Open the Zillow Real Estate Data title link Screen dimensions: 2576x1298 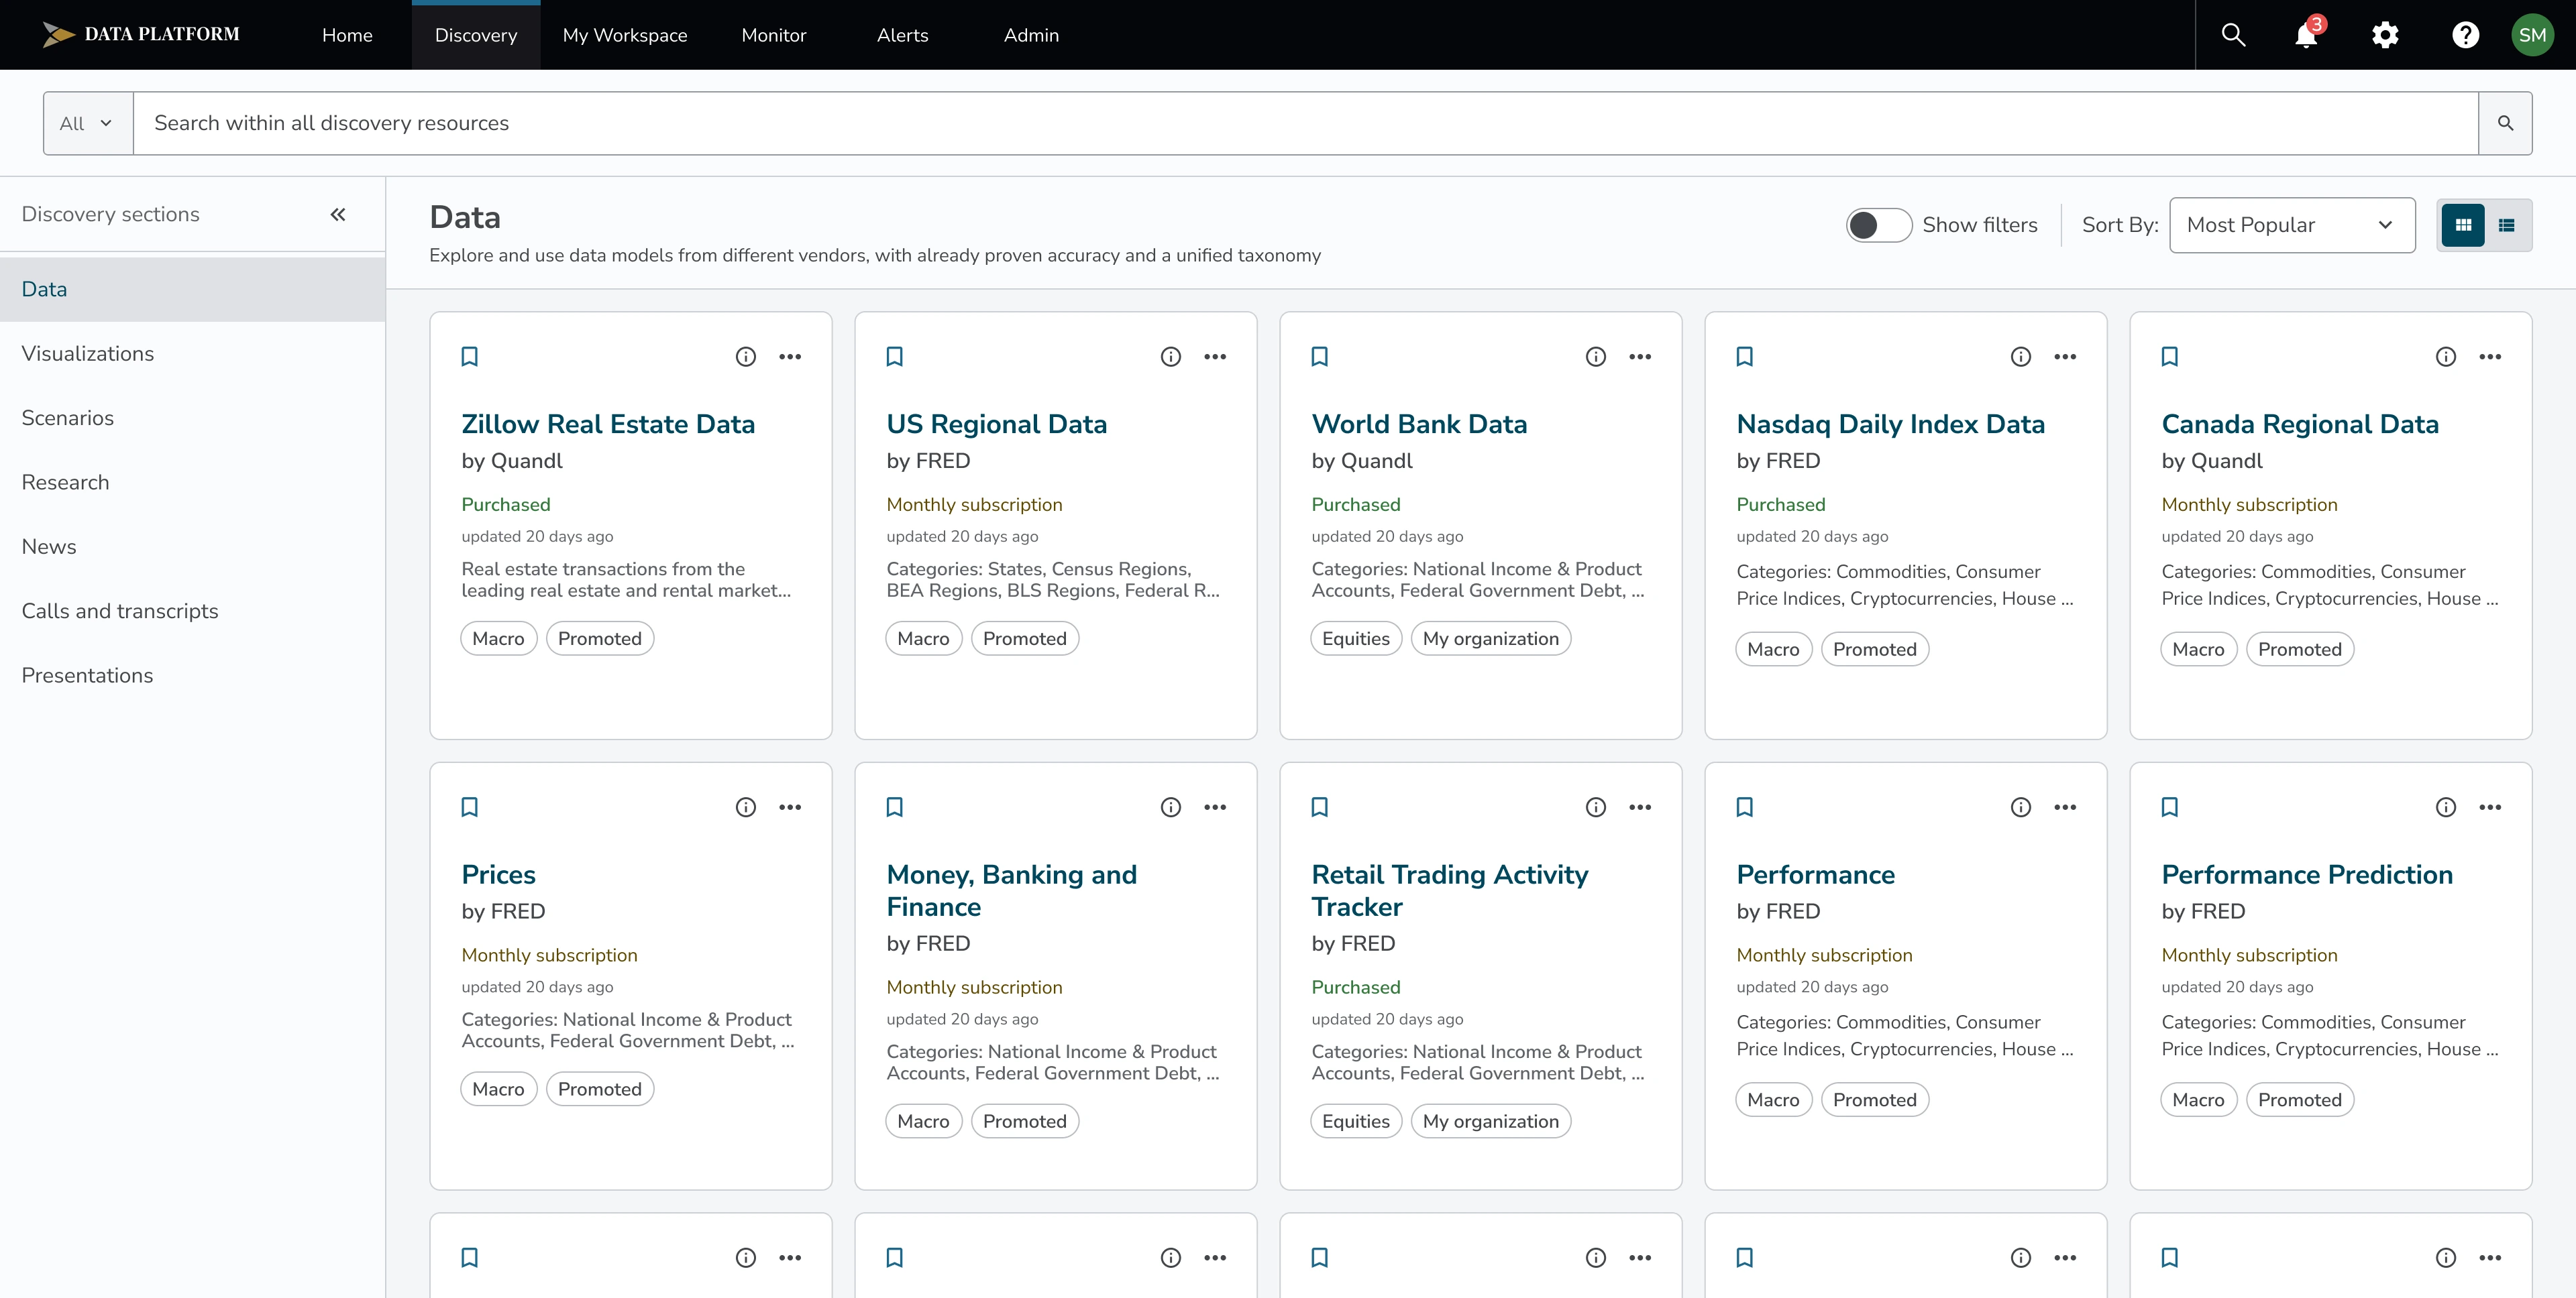point(607,424)
